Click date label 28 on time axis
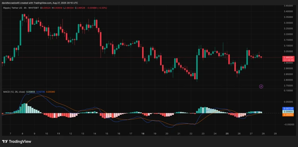298x147 pixels. (263, 134)
